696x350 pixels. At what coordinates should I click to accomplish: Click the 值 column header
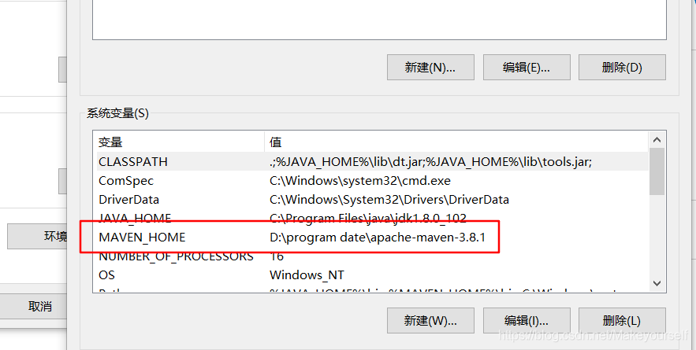click(x=456, y=142)
